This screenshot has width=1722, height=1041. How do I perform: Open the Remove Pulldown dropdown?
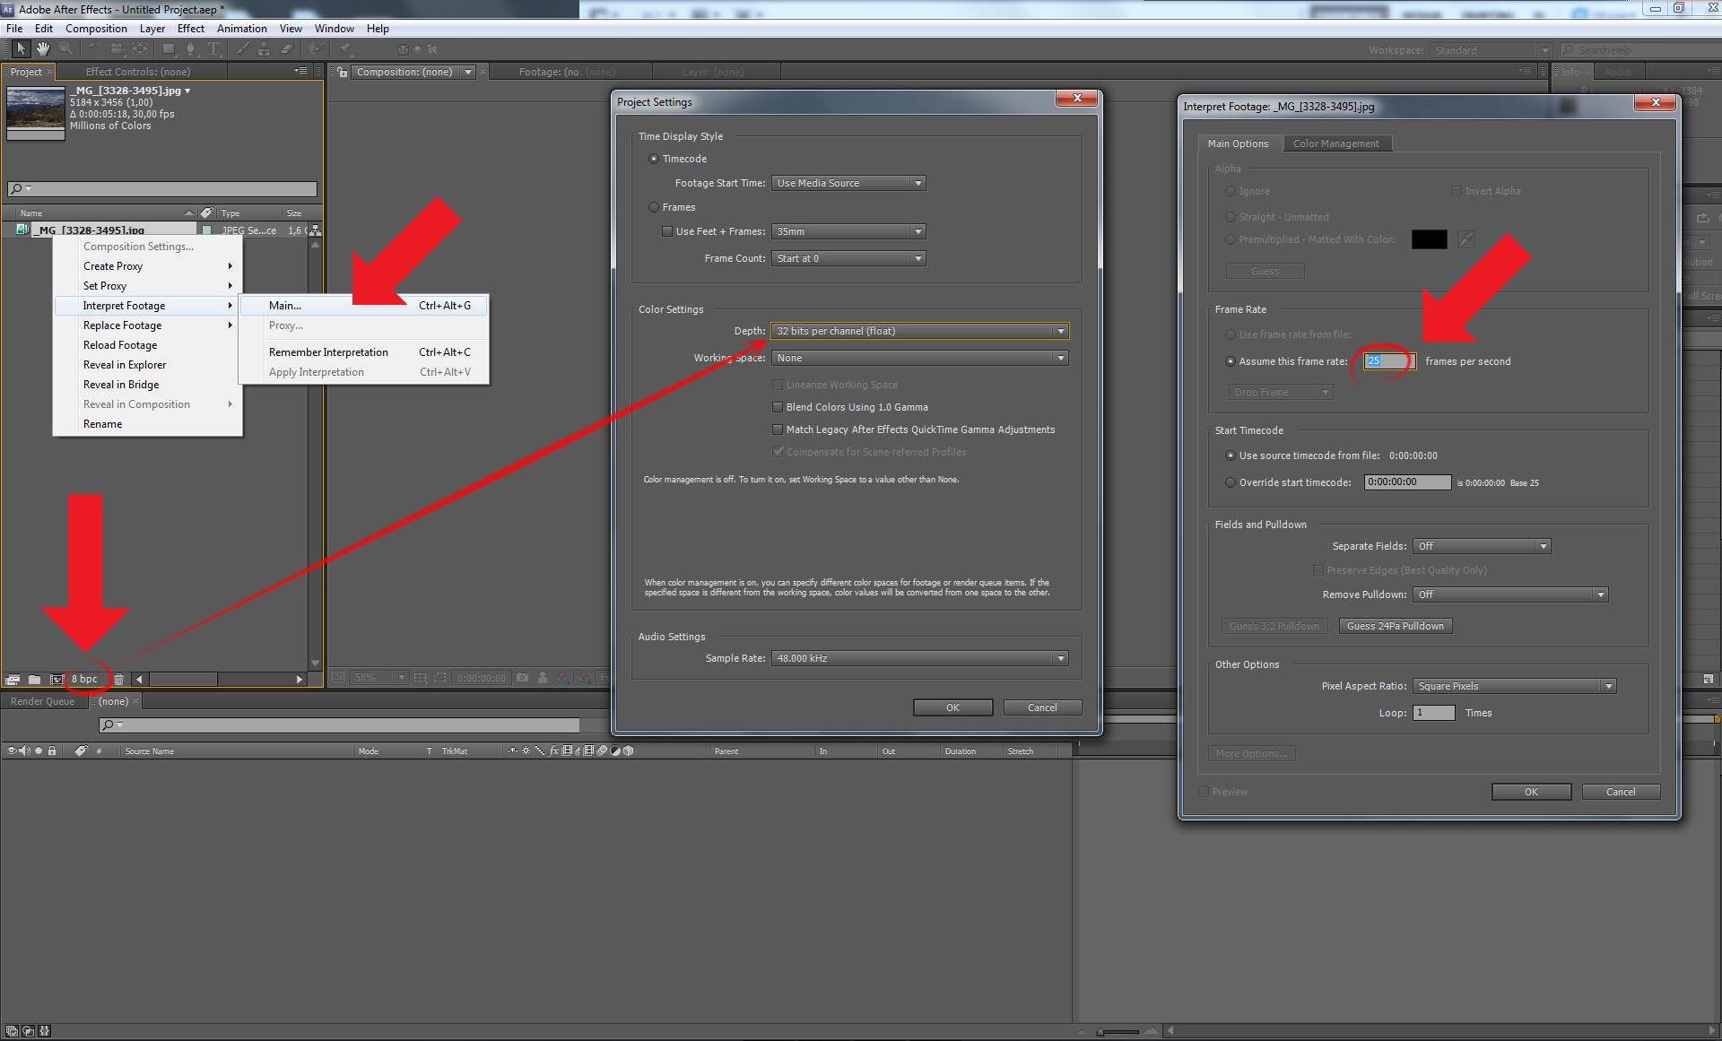point(1510,594)
